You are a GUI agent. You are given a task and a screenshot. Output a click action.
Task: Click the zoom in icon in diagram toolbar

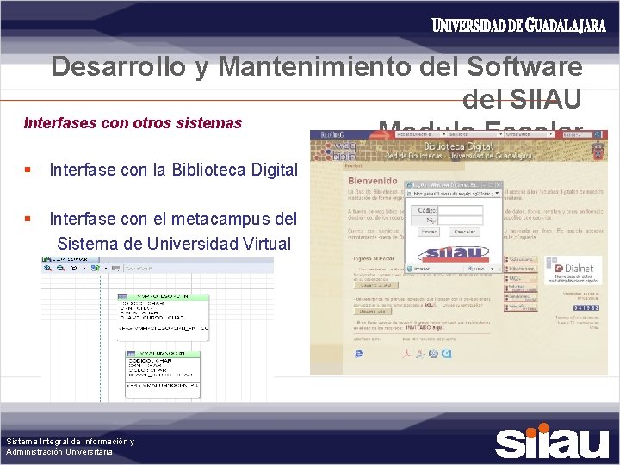(48, 268)
